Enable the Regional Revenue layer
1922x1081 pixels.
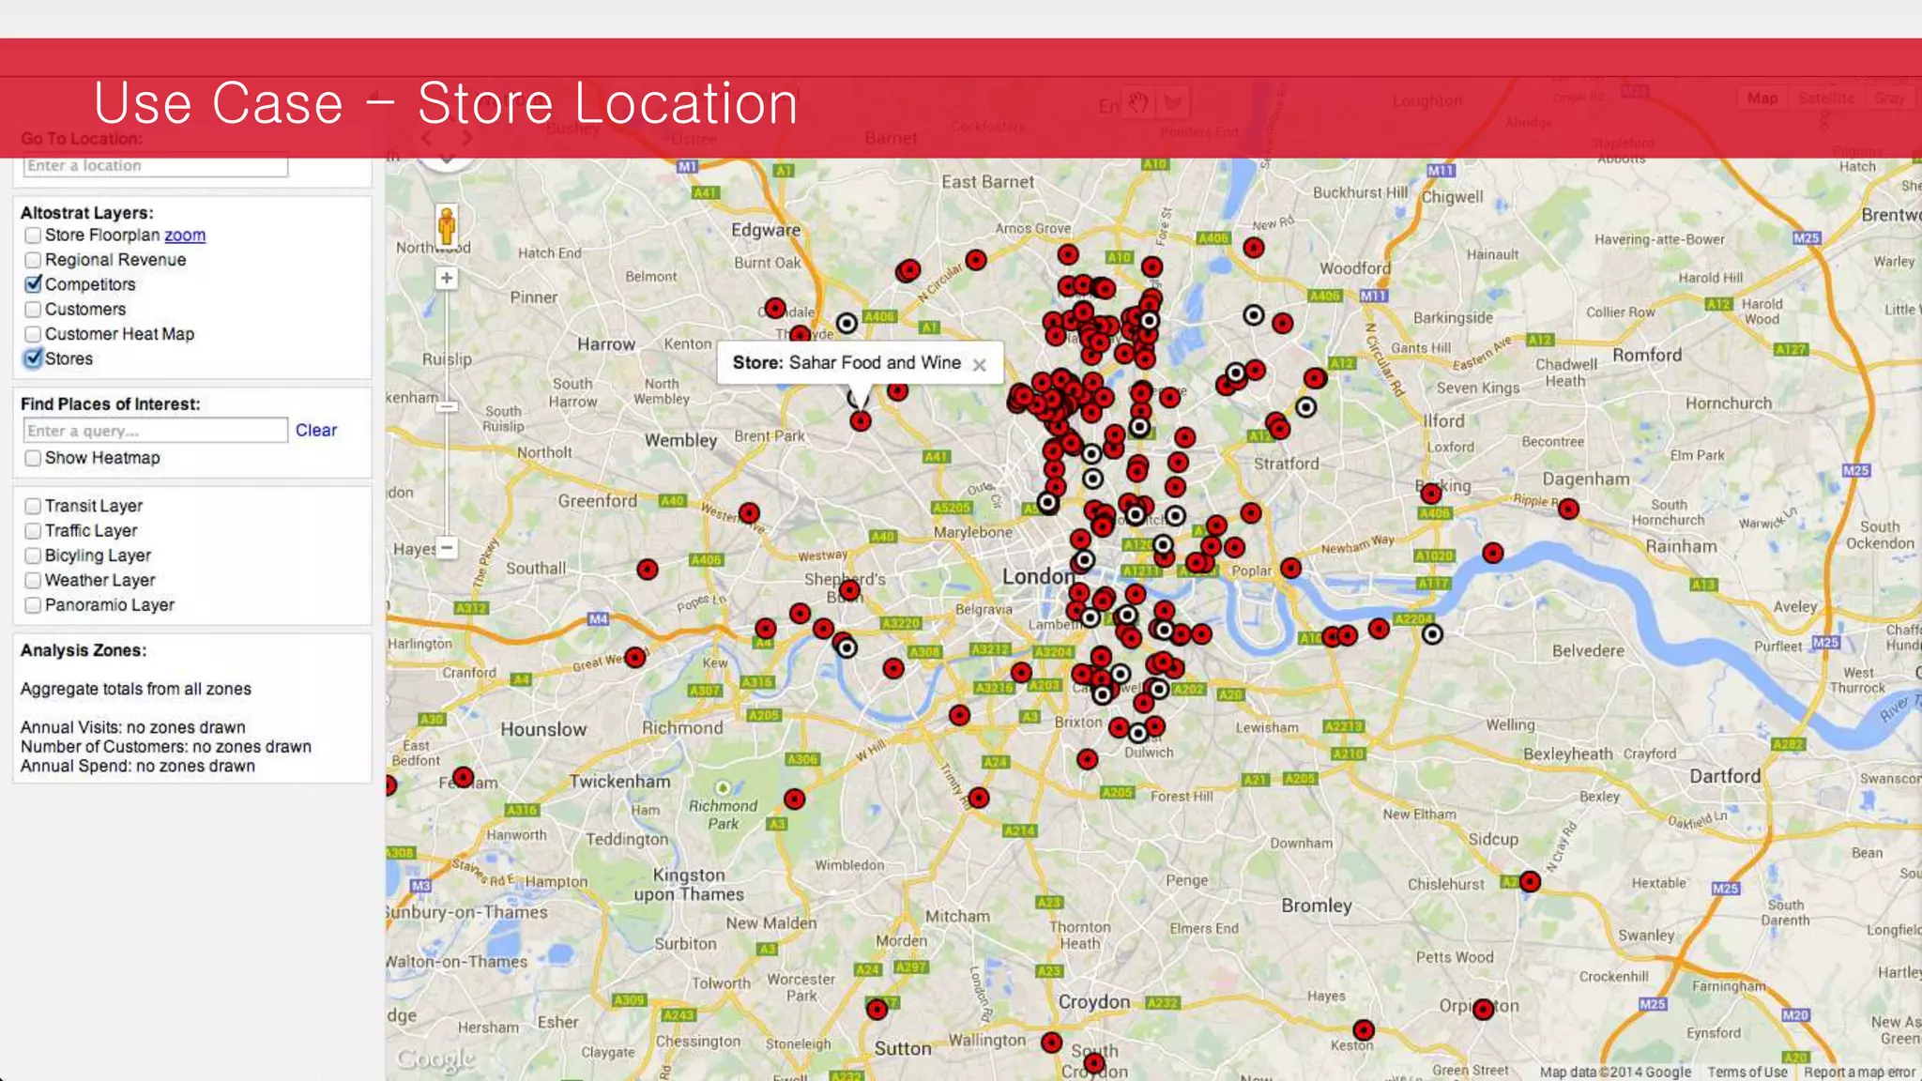point(33,260)
